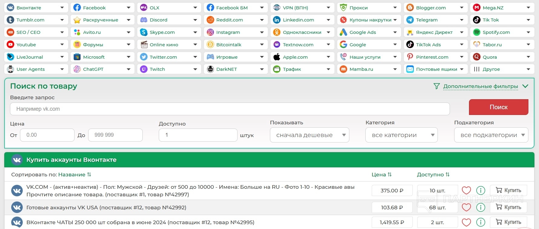Expand the Facebook БМ category dropdown arrow

[x=262, y=8]
